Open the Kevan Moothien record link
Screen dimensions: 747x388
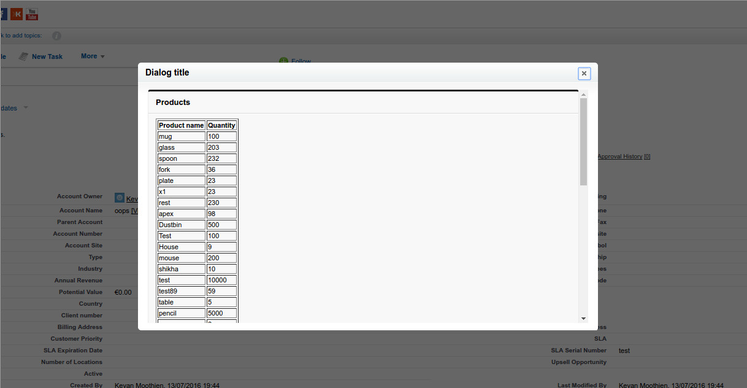(x=131, y=198)
